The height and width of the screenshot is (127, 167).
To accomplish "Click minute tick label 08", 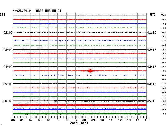I will [x=84, y=120].
